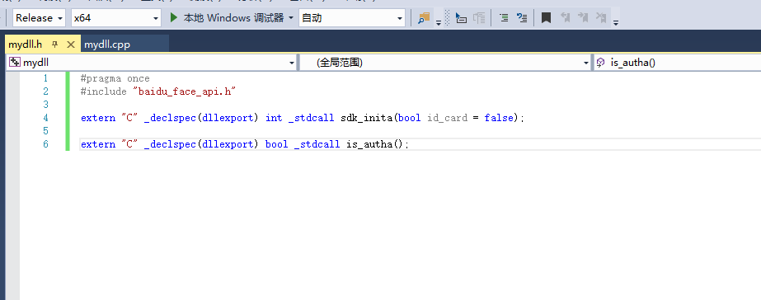
Task: Open the overflow arrow after Find in Files
Action: click(439, 22)
